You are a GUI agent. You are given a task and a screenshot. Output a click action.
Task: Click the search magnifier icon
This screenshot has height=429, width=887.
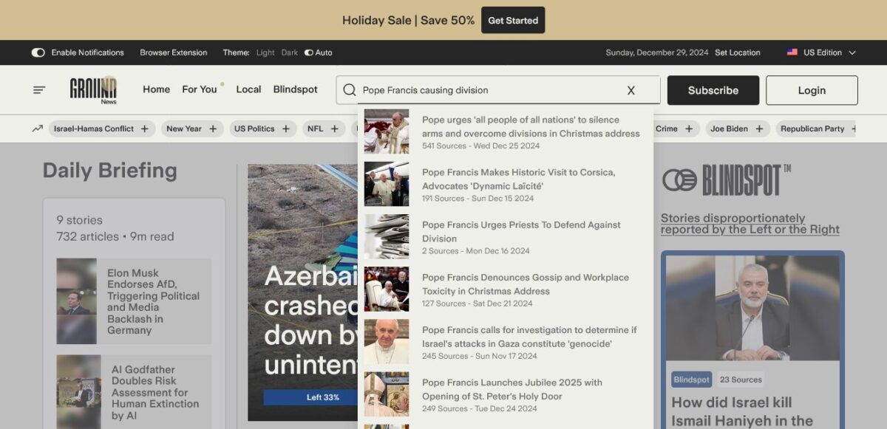click(x=350, y=90)
